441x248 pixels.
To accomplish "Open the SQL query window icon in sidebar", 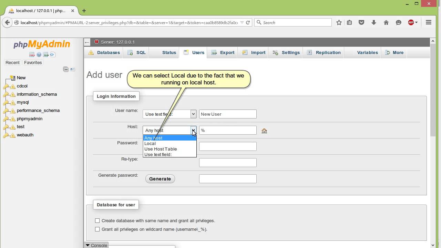I will (x=46, y=54).
